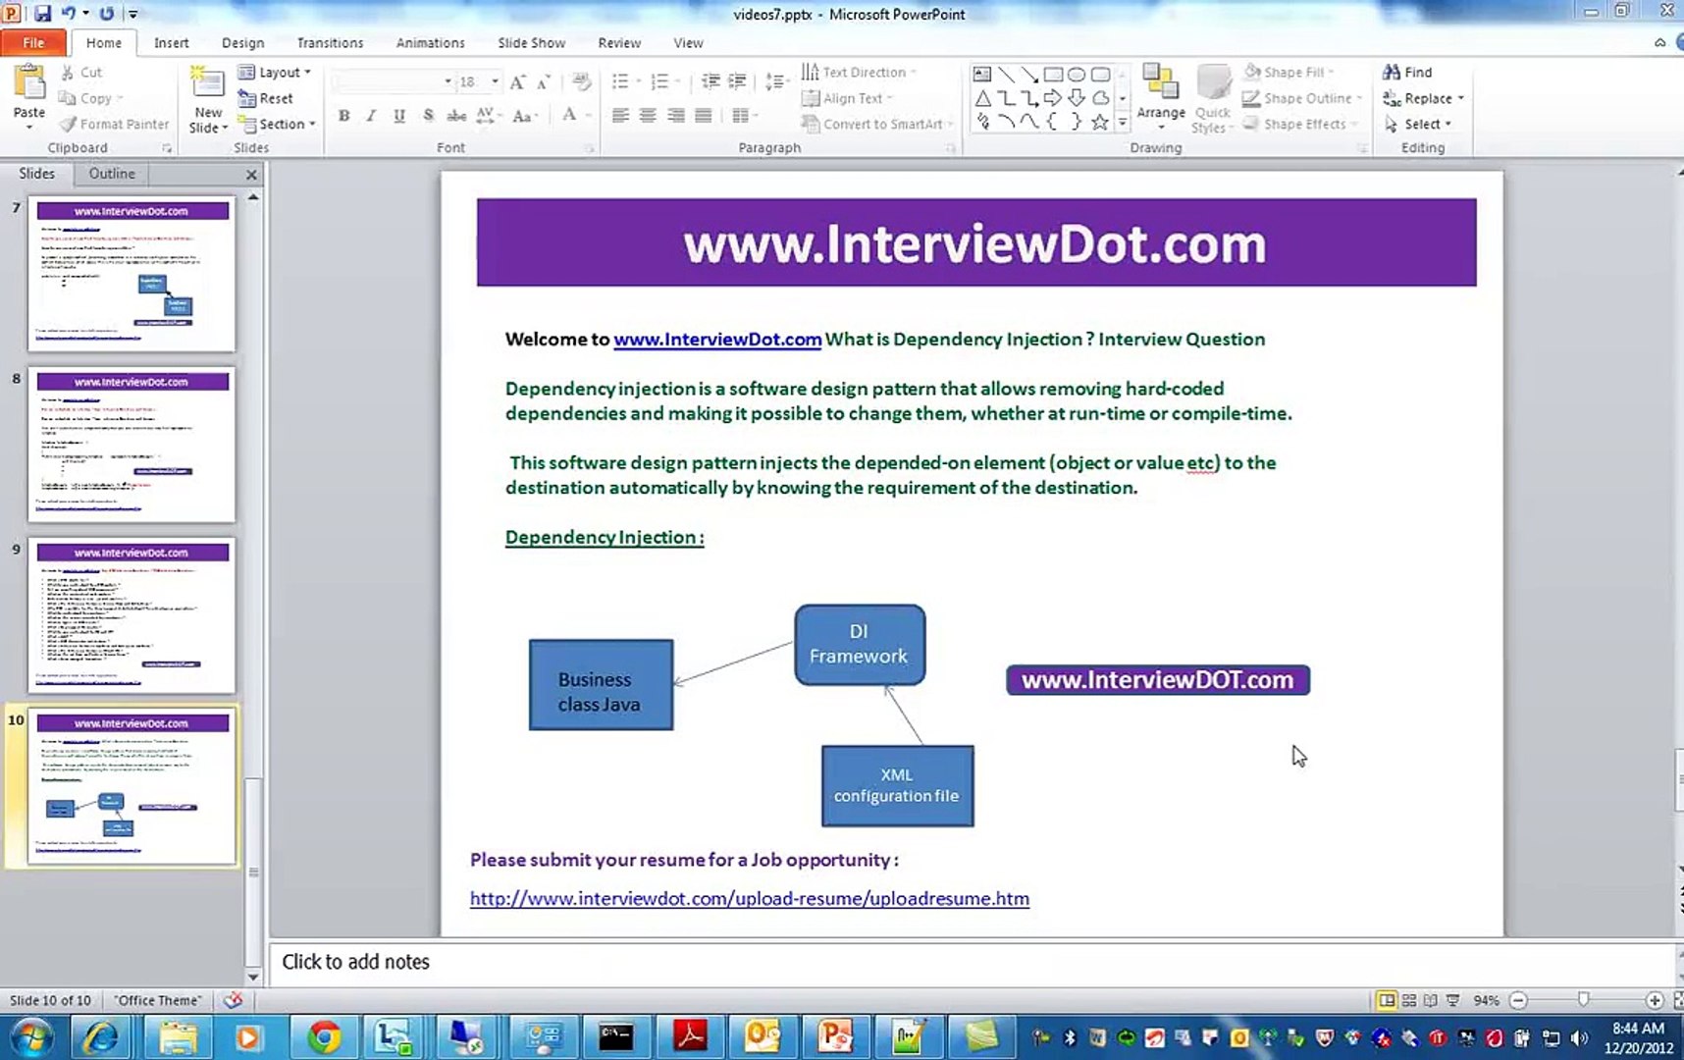Click the zoom in plus button

[1655, 1000]
